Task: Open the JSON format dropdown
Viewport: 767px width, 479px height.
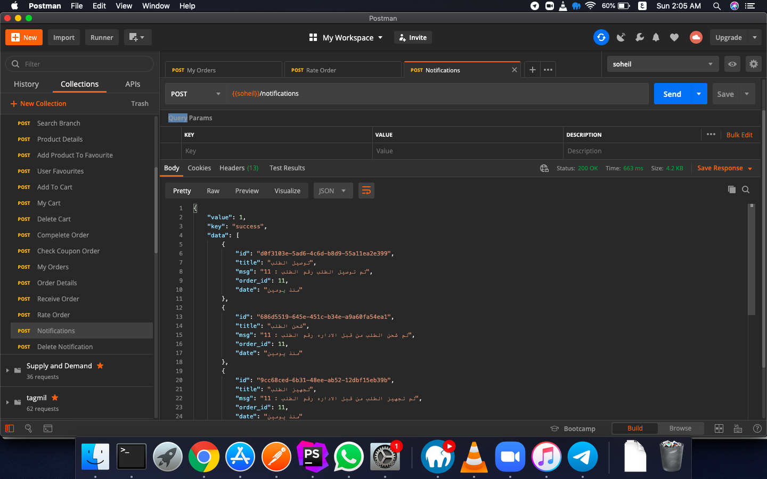Action: [333, 191]
